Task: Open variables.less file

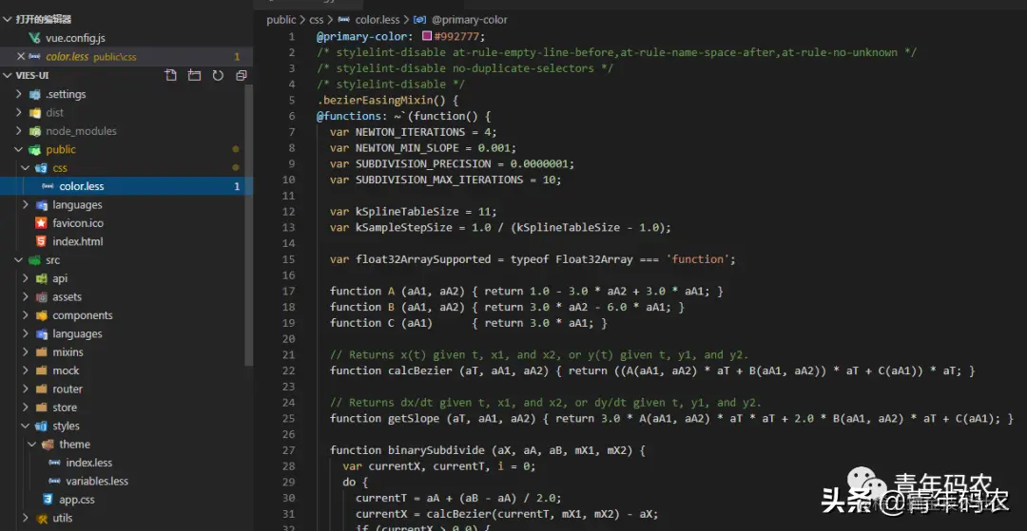Action: click(97, 481)
